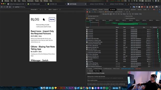Toggle the inspect element picker icon
Viewport: 161px width, 90px height.
(87, 9)
